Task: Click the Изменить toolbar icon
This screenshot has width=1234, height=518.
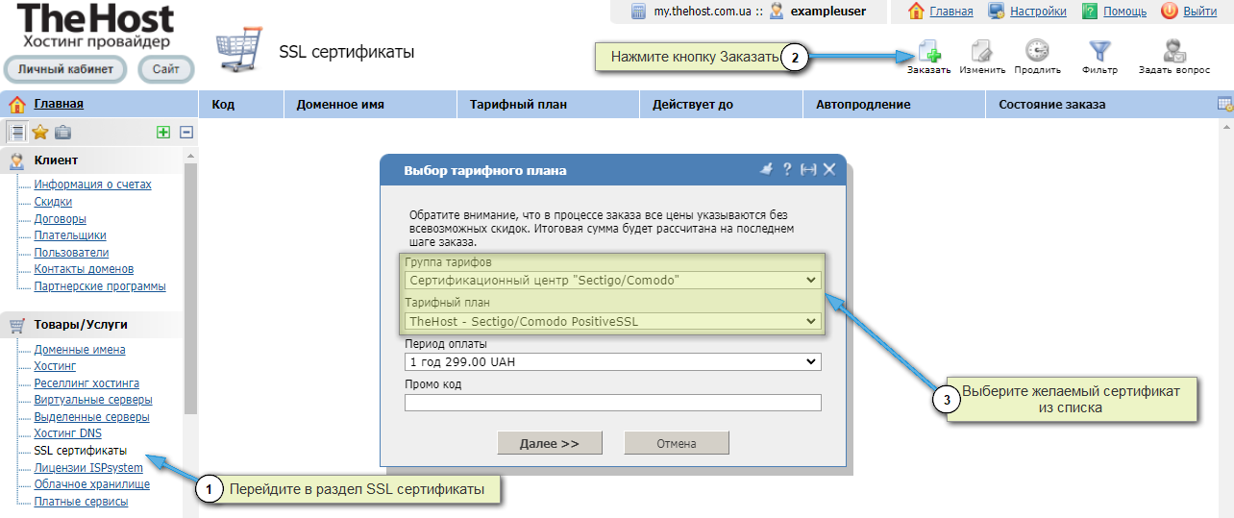Action: pyautogui.click(x=981, y=50)
